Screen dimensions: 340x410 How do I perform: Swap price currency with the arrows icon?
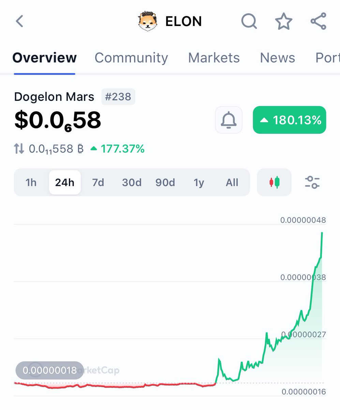click(19, 149)
